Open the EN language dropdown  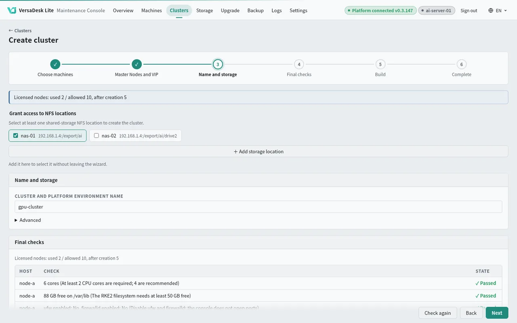[498, 10]
